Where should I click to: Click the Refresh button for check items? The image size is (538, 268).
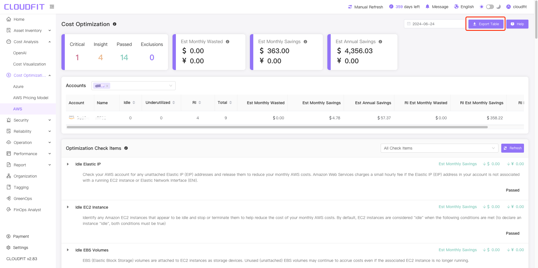[x=512, y=148]
